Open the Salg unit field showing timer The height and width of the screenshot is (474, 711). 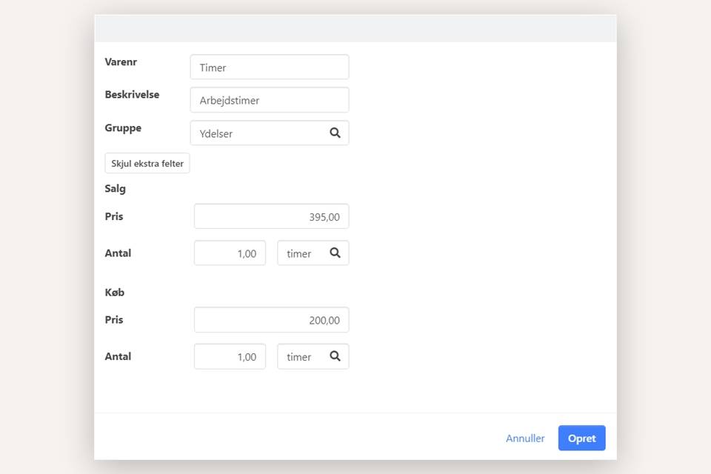(x=301, y=253)
